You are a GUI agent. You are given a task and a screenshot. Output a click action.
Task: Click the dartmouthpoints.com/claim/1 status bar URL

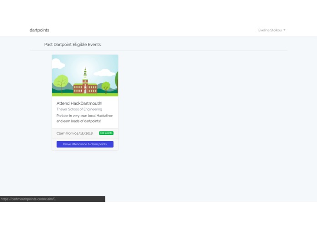tap(28, 199)
